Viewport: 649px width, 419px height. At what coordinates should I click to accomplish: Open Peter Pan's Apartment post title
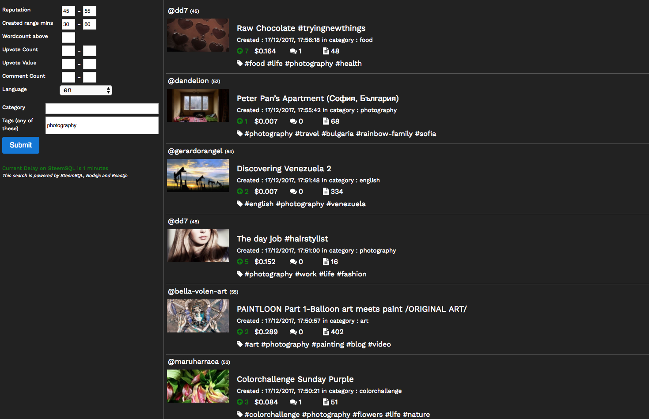point(318,98)
